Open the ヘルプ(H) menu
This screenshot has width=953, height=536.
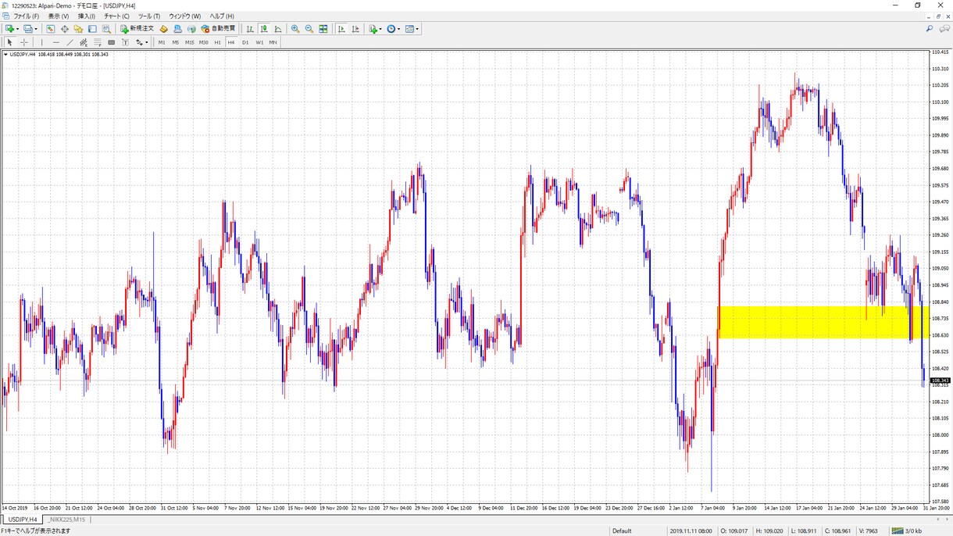[x=222, y=16]
